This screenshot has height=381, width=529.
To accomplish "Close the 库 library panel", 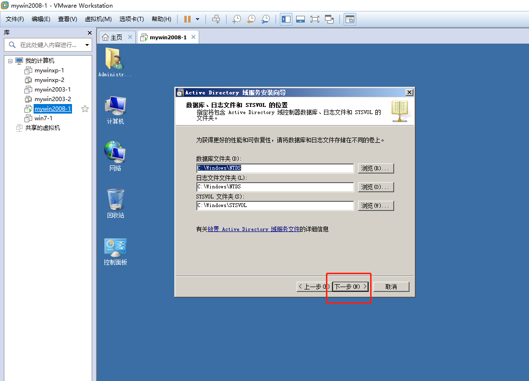I will 89,33.
